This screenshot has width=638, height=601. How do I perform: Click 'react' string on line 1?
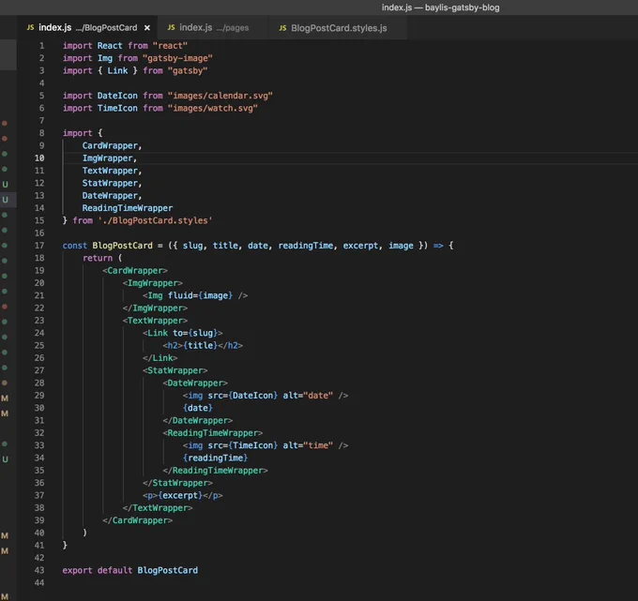pyautogui.click(x=170, y=46)
